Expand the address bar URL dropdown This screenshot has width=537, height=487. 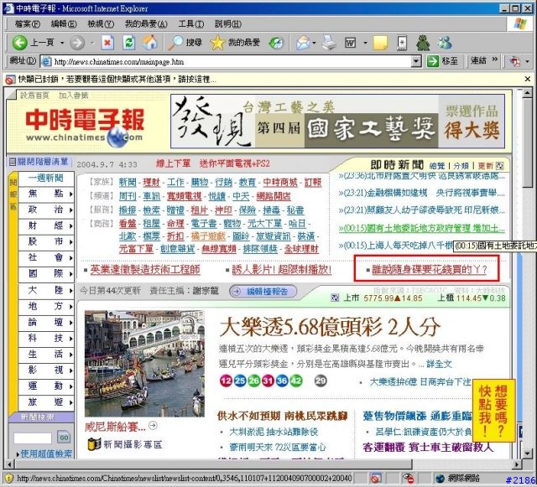pyautogui.click(x=416, y=61)
